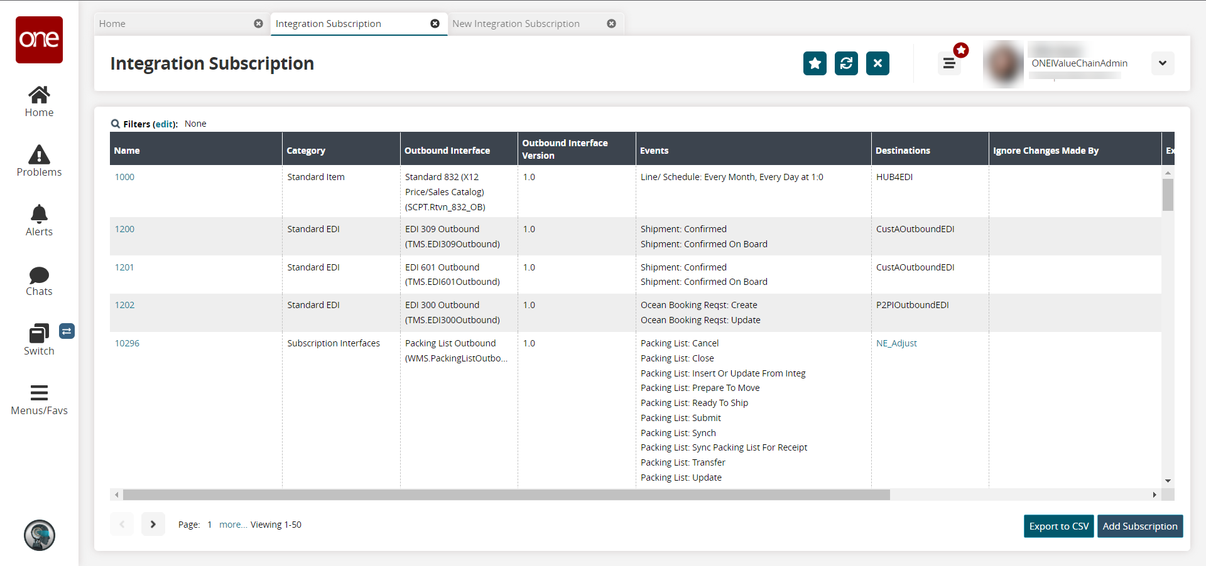
Task: Click the filters edit link
Action: 165,124
